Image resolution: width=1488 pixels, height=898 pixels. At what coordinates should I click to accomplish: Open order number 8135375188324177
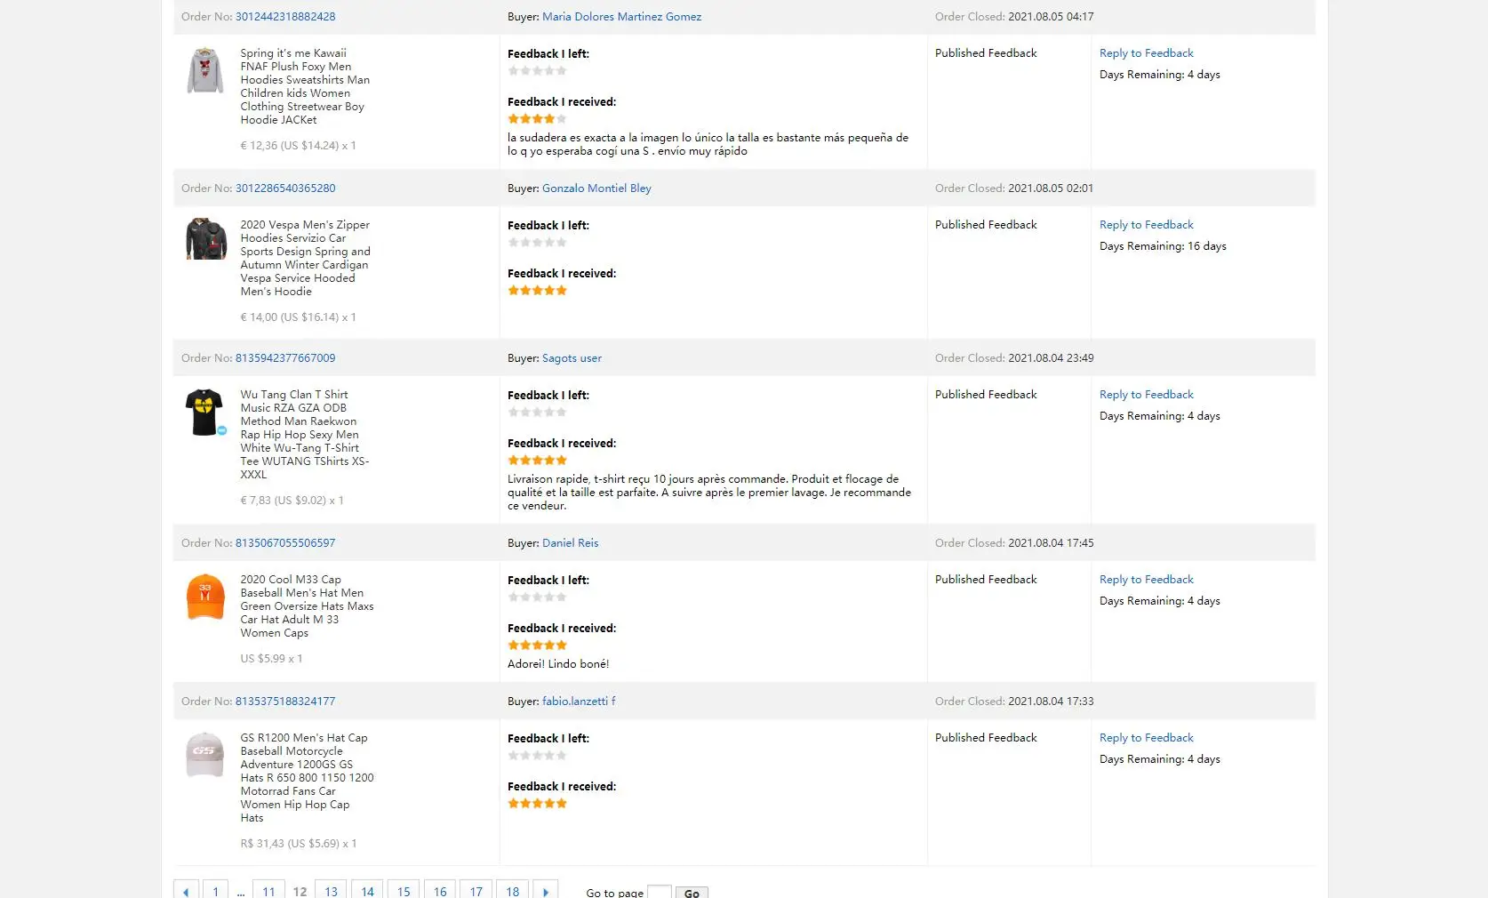285,702
